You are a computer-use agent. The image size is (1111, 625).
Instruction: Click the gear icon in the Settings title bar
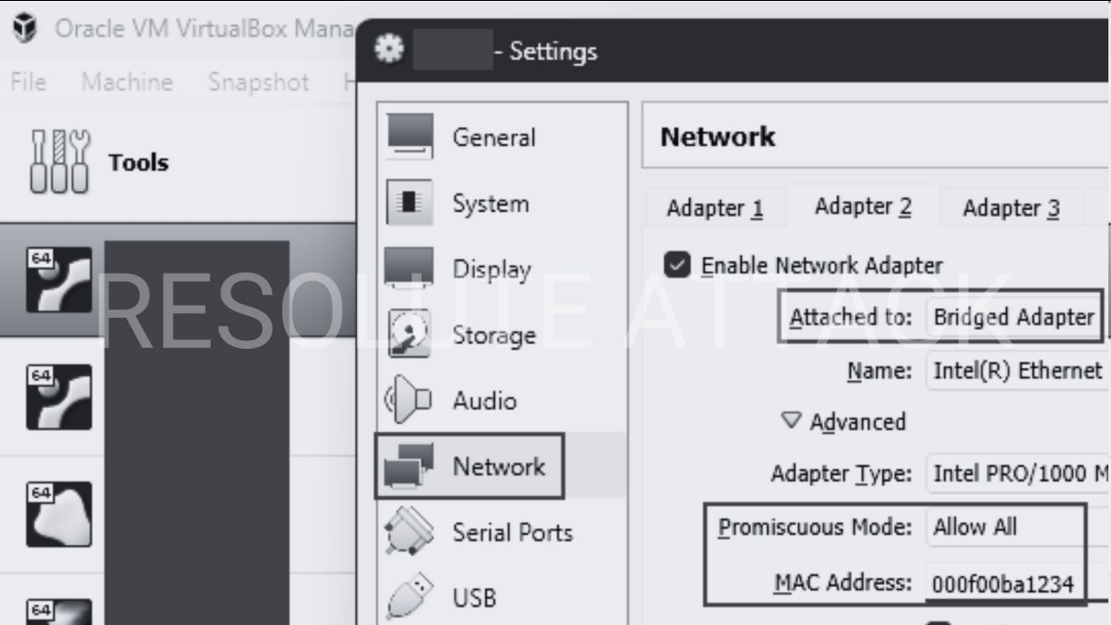(389, 49)
